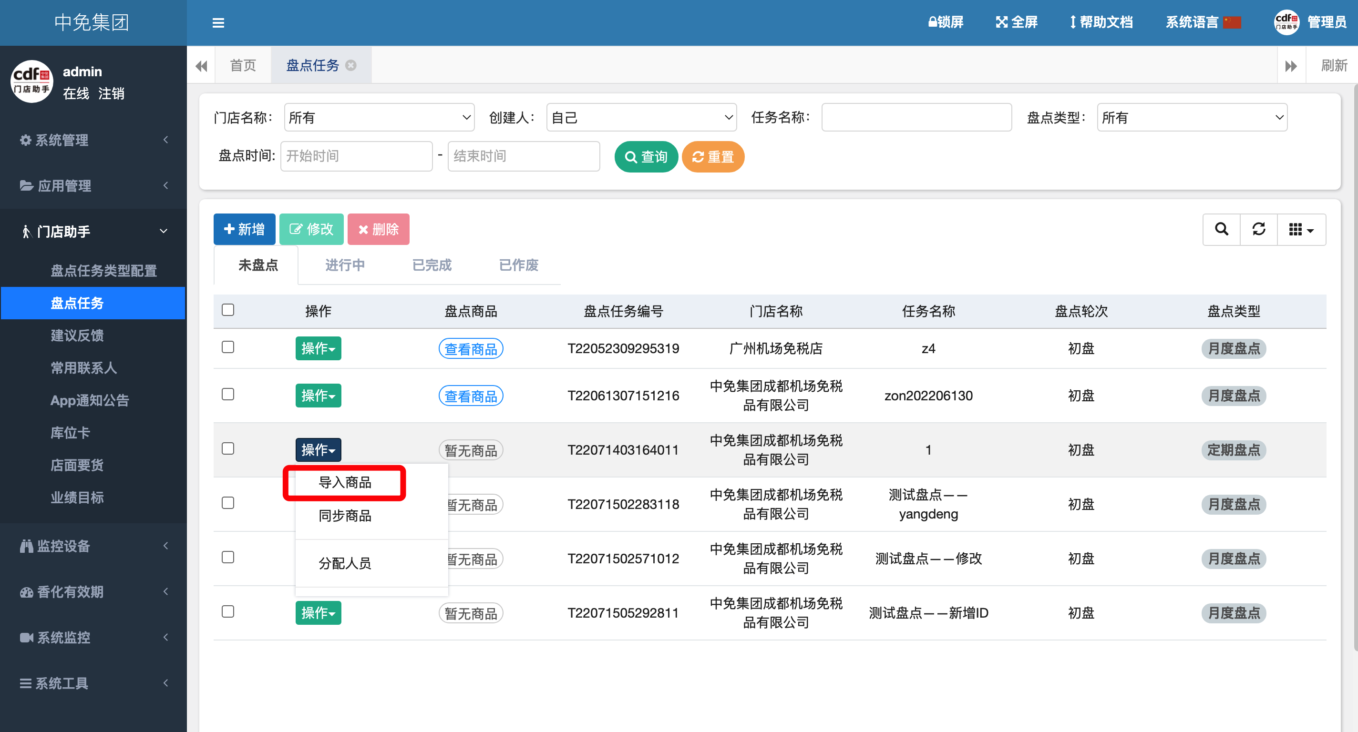The height and width of the screenshot is (732, 1358).
Task: Check the checkbox for task T22071505292811
Action: coord(228,612)
